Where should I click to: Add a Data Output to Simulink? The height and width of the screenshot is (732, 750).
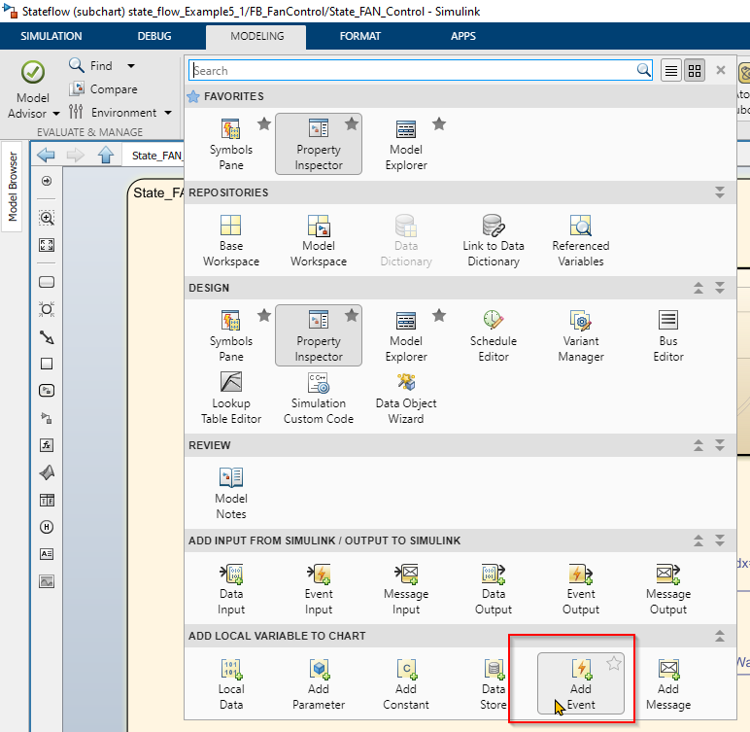[494, 588]
